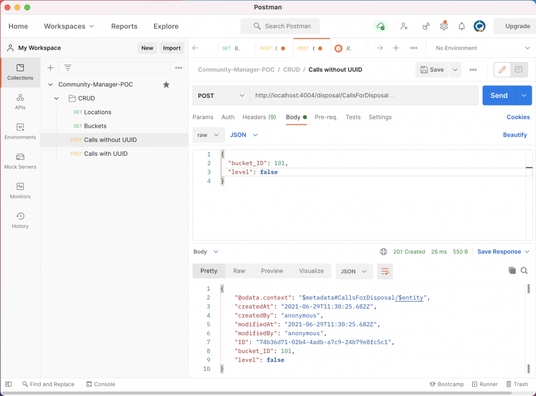Screen dimensions: 536x396
Task: Switch to the Auth tab
Action: coord(228,117)
